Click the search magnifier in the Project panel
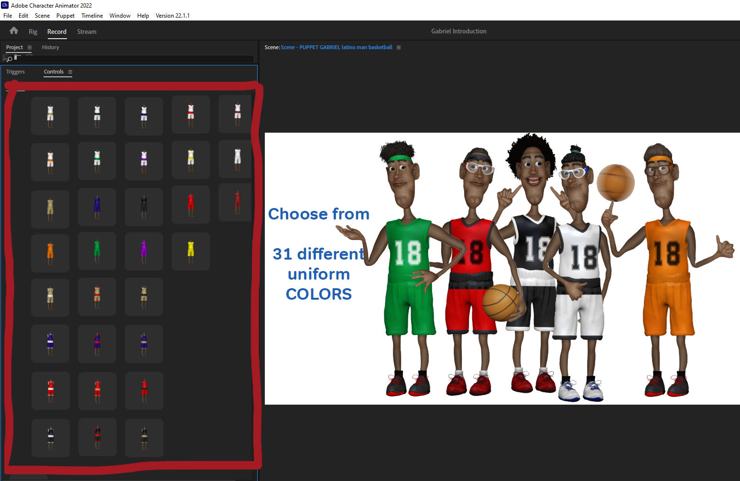740x481 pixels. (x=9, y=59)
